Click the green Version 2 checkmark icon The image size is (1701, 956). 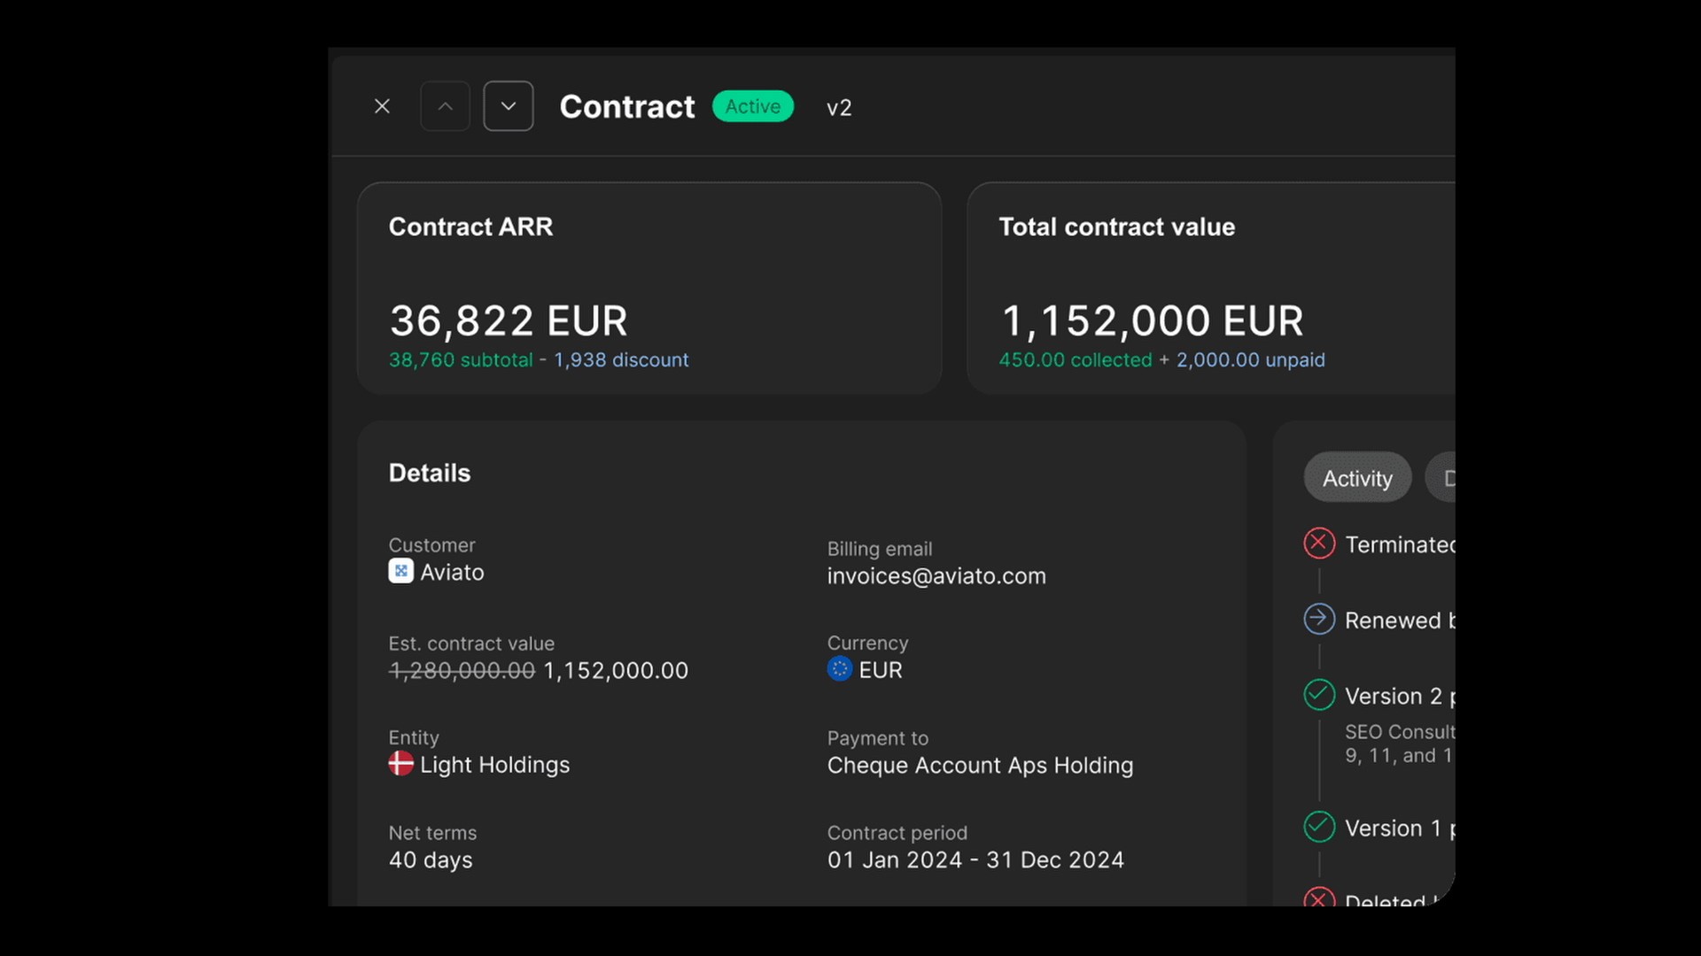(1319, 695)
